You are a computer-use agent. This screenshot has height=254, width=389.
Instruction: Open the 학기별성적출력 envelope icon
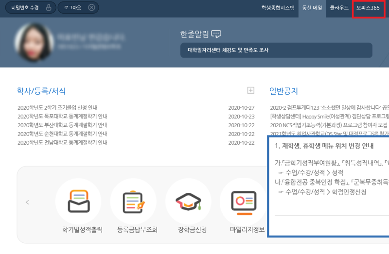[x=78, y=201]
